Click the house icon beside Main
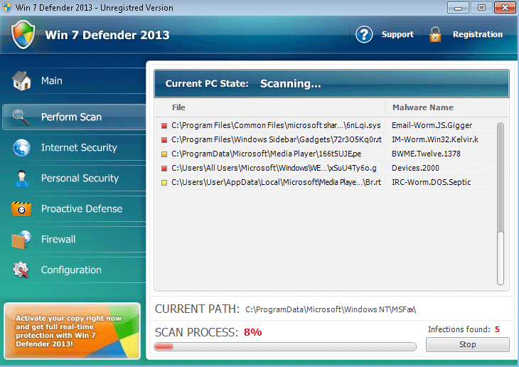Screen dimensions: 519x367 tap(21, 81)
